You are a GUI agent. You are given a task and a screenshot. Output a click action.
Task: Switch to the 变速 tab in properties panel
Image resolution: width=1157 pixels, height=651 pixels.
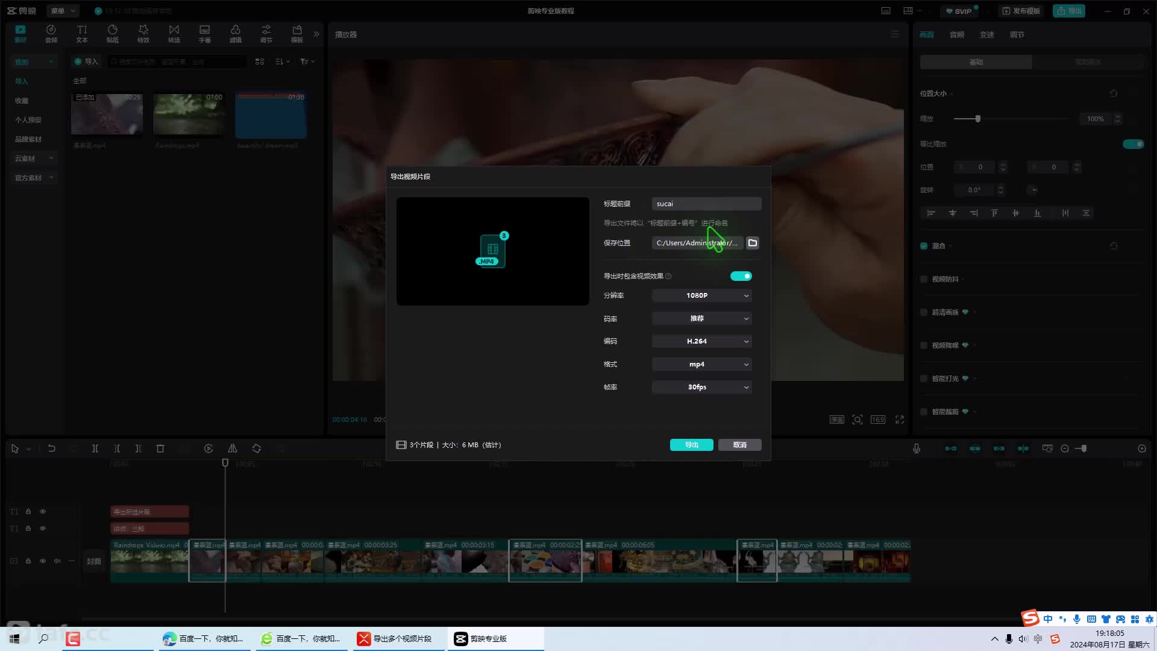click(x=987, y=34)
